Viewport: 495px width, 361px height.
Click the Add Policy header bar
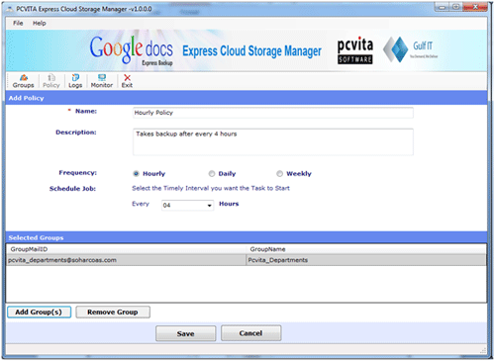247,98
